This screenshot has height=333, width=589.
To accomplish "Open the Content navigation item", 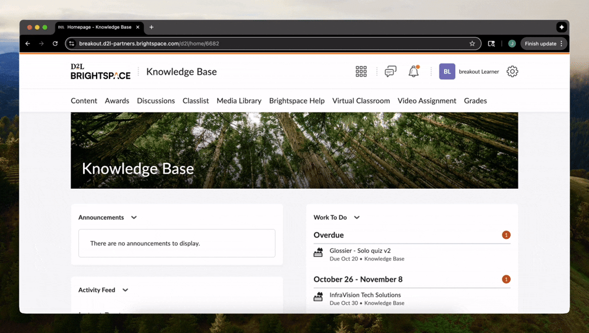I will click(x=84, y=101).
